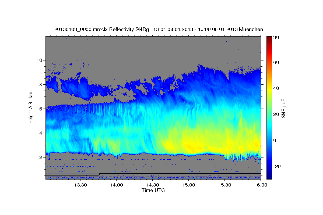323x215 pixels.
Task: Click height axis label '2'
Action: click(41, 157)
